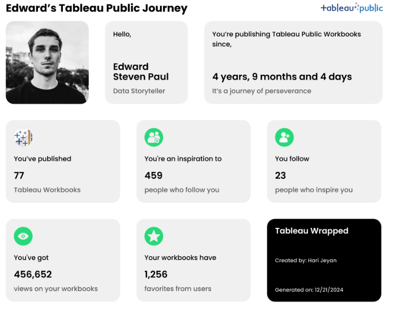Image resolution: width=395 pixels, height=310 pixels.
Task: Open Edward's black-and-white profile photo
Action: (x=47, y=62)
